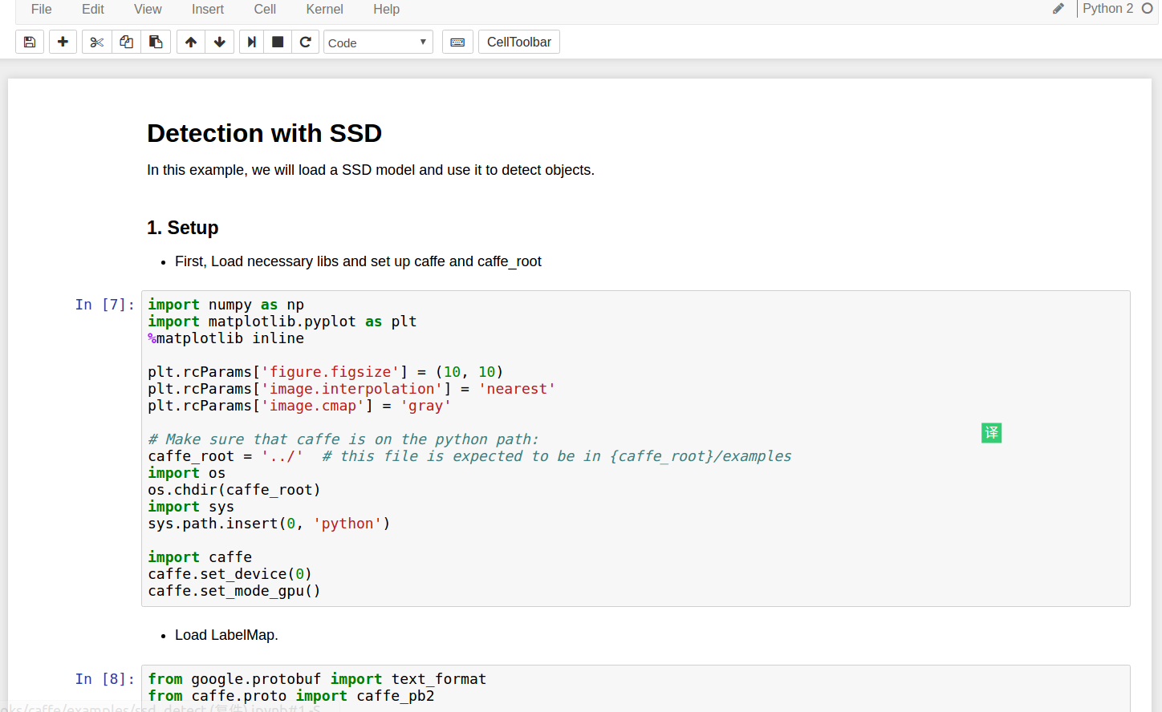The image size is (1162, 712).
Task: Click the 'In this example, we will load' paragraph
Action: pyautogui.click(x=371, y=170)
